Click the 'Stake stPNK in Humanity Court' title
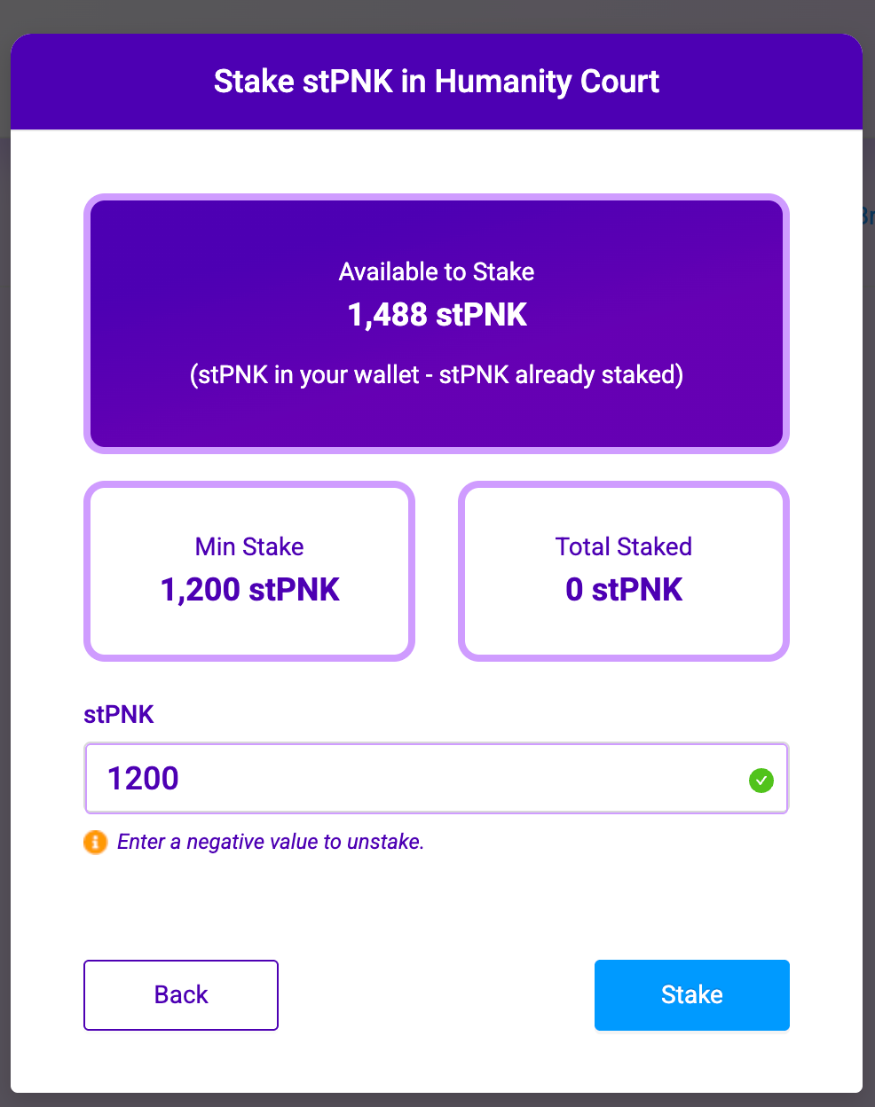Viewport: 875px width, 1107px height. 436,82
